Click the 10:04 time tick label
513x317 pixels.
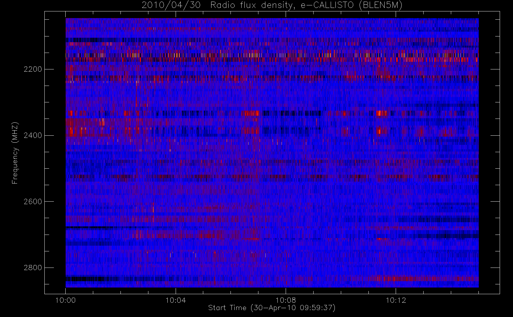[176, 300]
